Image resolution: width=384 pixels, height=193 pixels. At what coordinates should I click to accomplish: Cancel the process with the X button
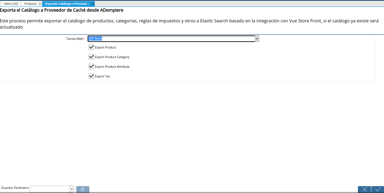point(364,189)
